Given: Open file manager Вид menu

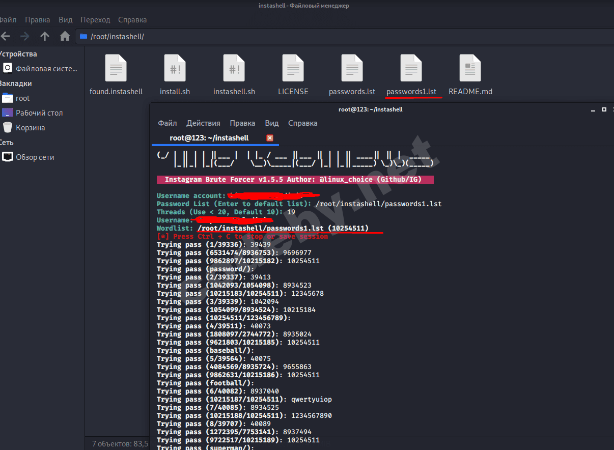Looking at the screenshot, I should [66, 20].
